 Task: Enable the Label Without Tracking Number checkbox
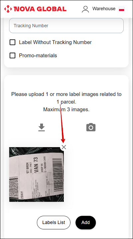point(13,42)
